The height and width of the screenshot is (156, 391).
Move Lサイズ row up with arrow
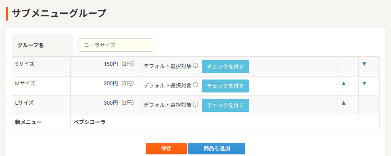tap(344, 103)
